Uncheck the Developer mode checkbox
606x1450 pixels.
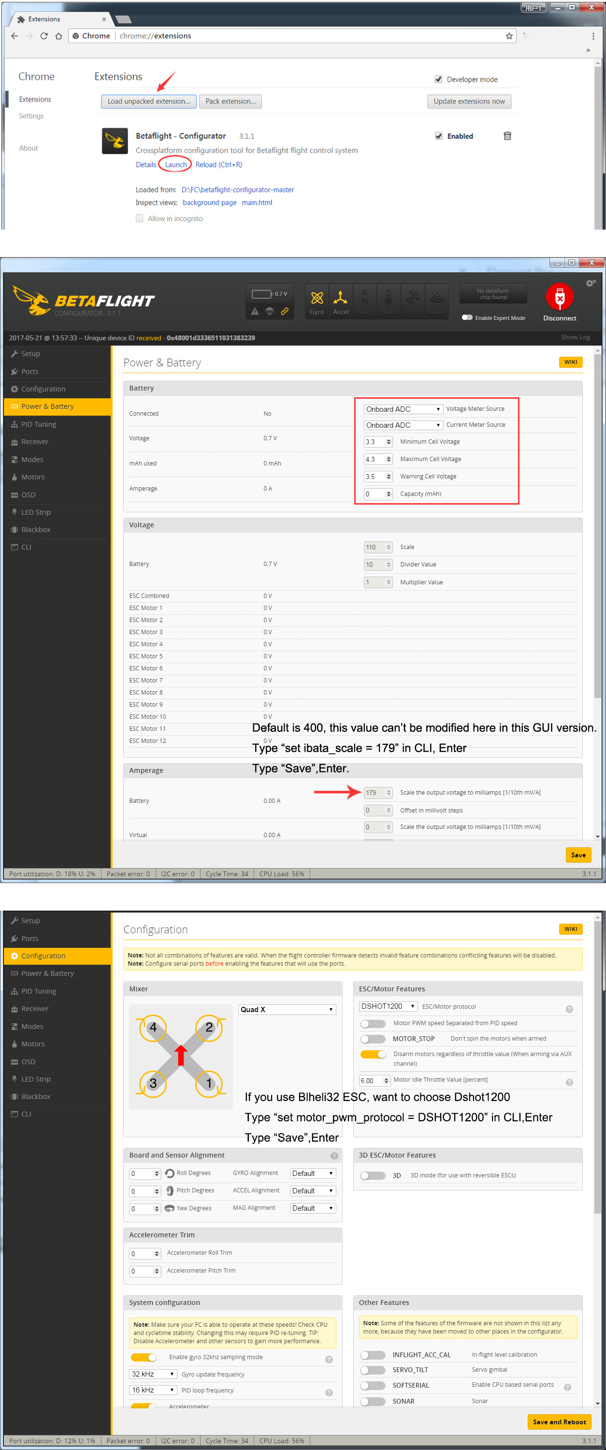[x=438, y=79]
